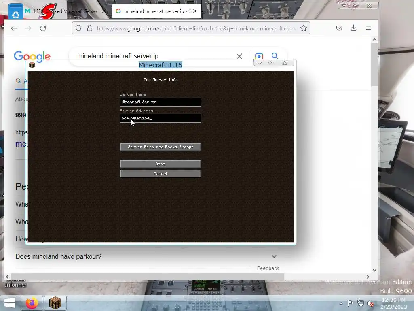This screenshot has width=414, height=311.
Task: Click the horizontal scrollbar left arrow
Action: coord(7,277)
